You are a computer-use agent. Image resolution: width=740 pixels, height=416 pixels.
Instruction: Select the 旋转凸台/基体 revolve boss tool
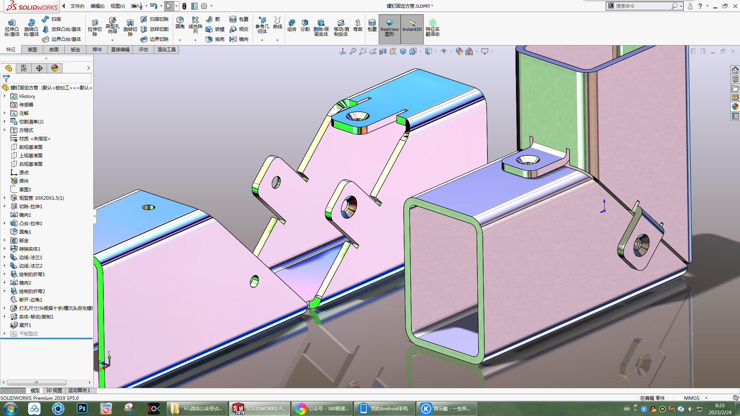coord(31,28)
